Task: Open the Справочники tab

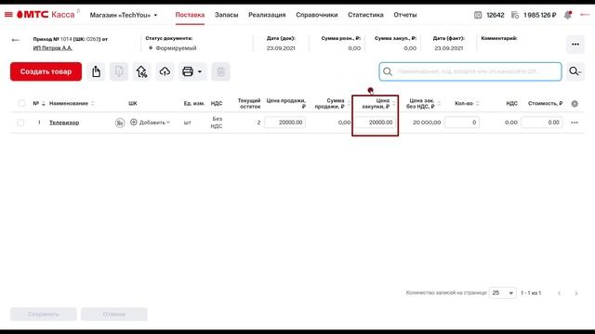Action: 316,15
